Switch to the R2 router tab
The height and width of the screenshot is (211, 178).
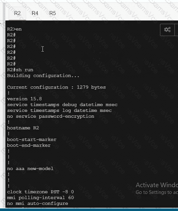(17, 13)
